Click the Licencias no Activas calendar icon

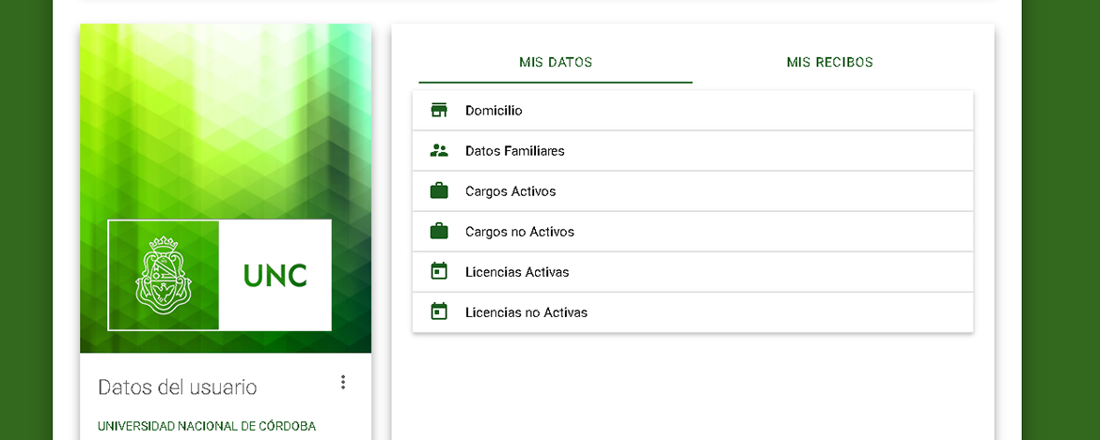[439, 312]
